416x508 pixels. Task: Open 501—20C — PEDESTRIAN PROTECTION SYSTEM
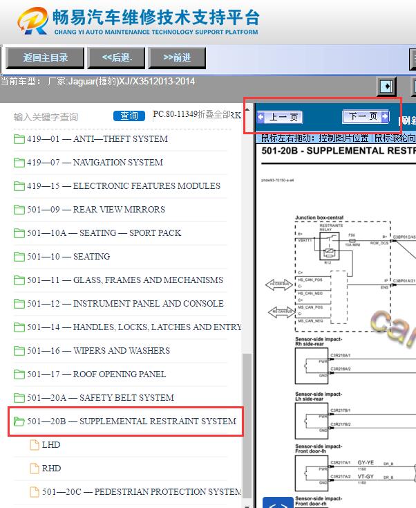[x=142, y=492]
